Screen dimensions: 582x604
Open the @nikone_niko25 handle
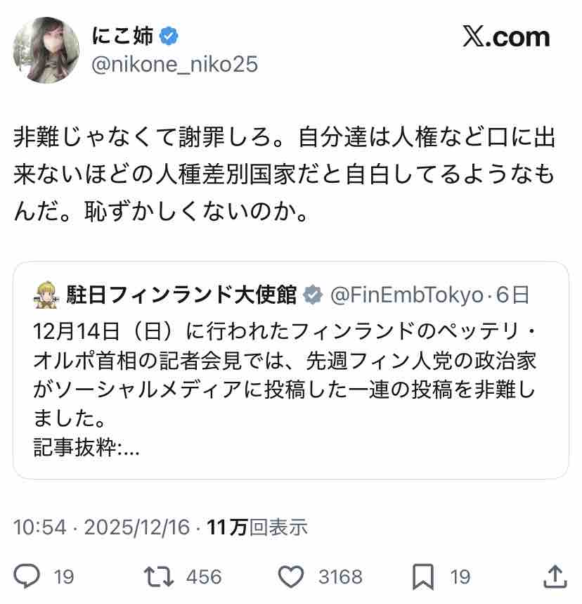[174, 64]
